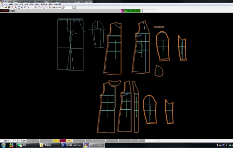233x148 pixels.
Task: Click the green rectangle tool icon
Action: pos(126,11)
